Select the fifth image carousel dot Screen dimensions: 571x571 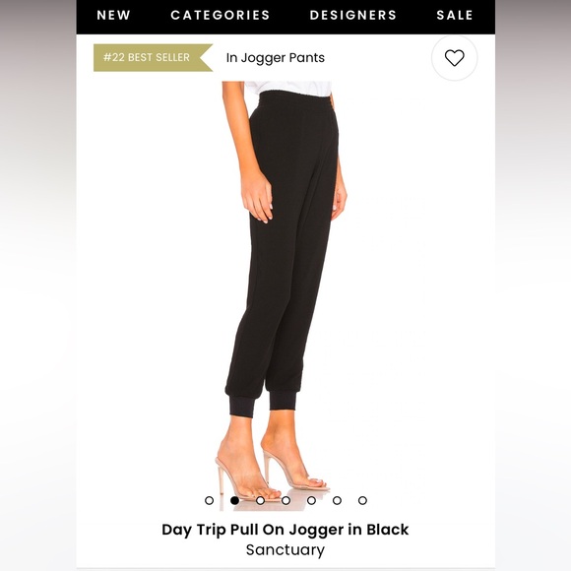pyautogui.click(x=311, y=500)
